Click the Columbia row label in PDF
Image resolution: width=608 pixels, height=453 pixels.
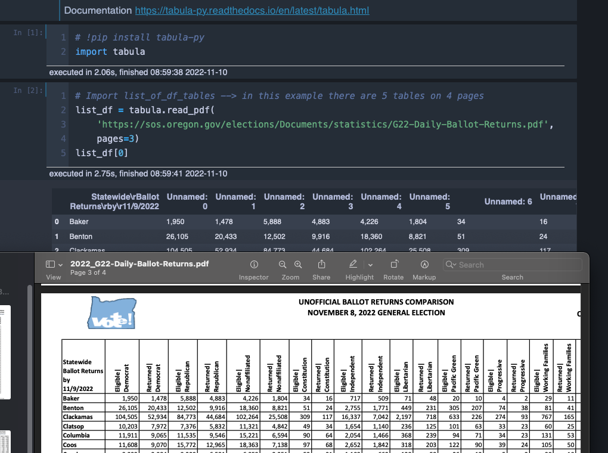[76, 436]
